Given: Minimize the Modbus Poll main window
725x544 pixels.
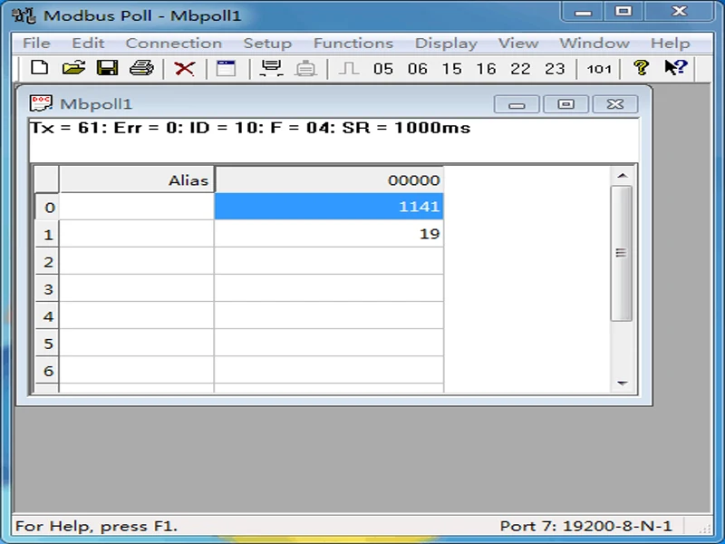Looking at the screenshot, I should pos(583,12).
